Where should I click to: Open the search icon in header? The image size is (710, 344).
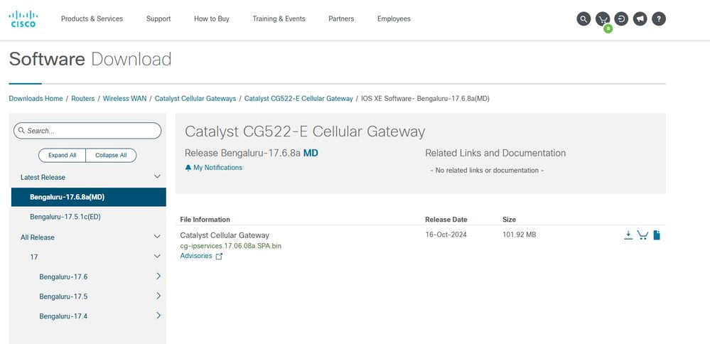pyautogui.click(x=583, y=19)
